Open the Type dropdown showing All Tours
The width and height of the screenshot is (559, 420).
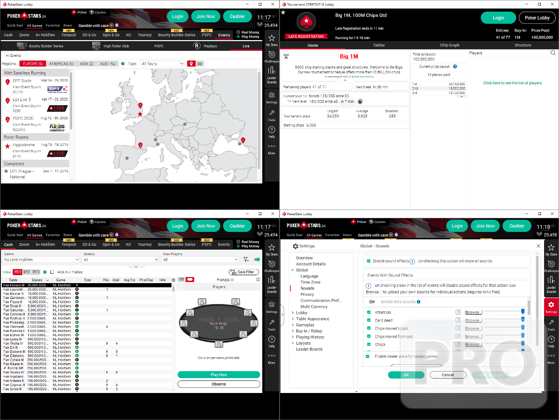pos(162,64)
